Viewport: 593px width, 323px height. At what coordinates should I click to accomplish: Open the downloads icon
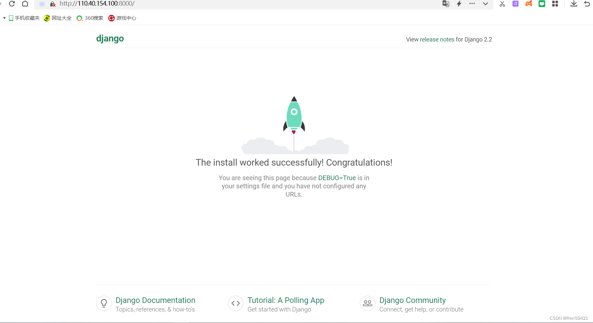[x=574, y=4]
